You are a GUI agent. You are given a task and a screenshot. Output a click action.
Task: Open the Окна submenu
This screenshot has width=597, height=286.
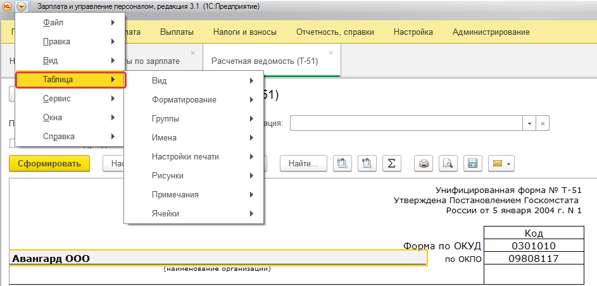[70, 118]
